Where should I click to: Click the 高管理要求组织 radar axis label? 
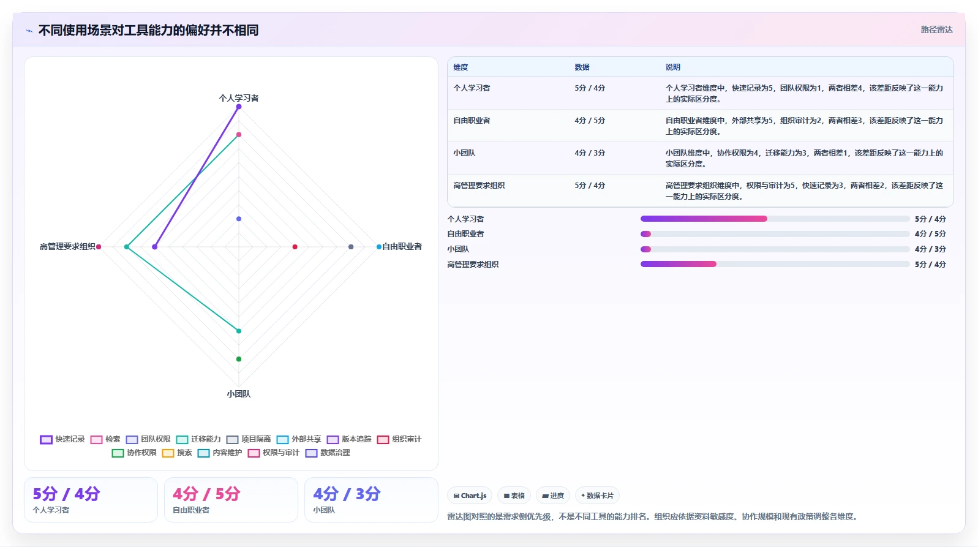[x=67, y=246]
